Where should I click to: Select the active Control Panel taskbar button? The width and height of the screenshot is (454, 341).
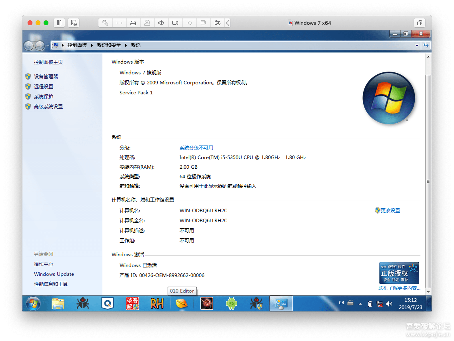click(x=281, y=304)
